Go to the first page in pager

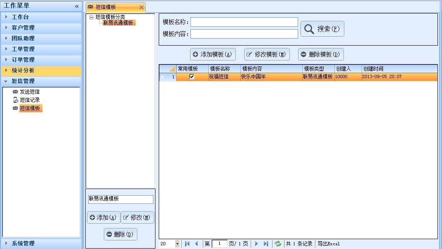coord(188,244)
